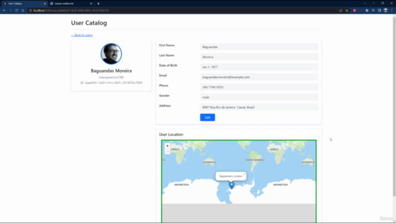This screenshot has width=396, height=223.
Task: Click the Last Name field showing Moreira
Action: 259,57
